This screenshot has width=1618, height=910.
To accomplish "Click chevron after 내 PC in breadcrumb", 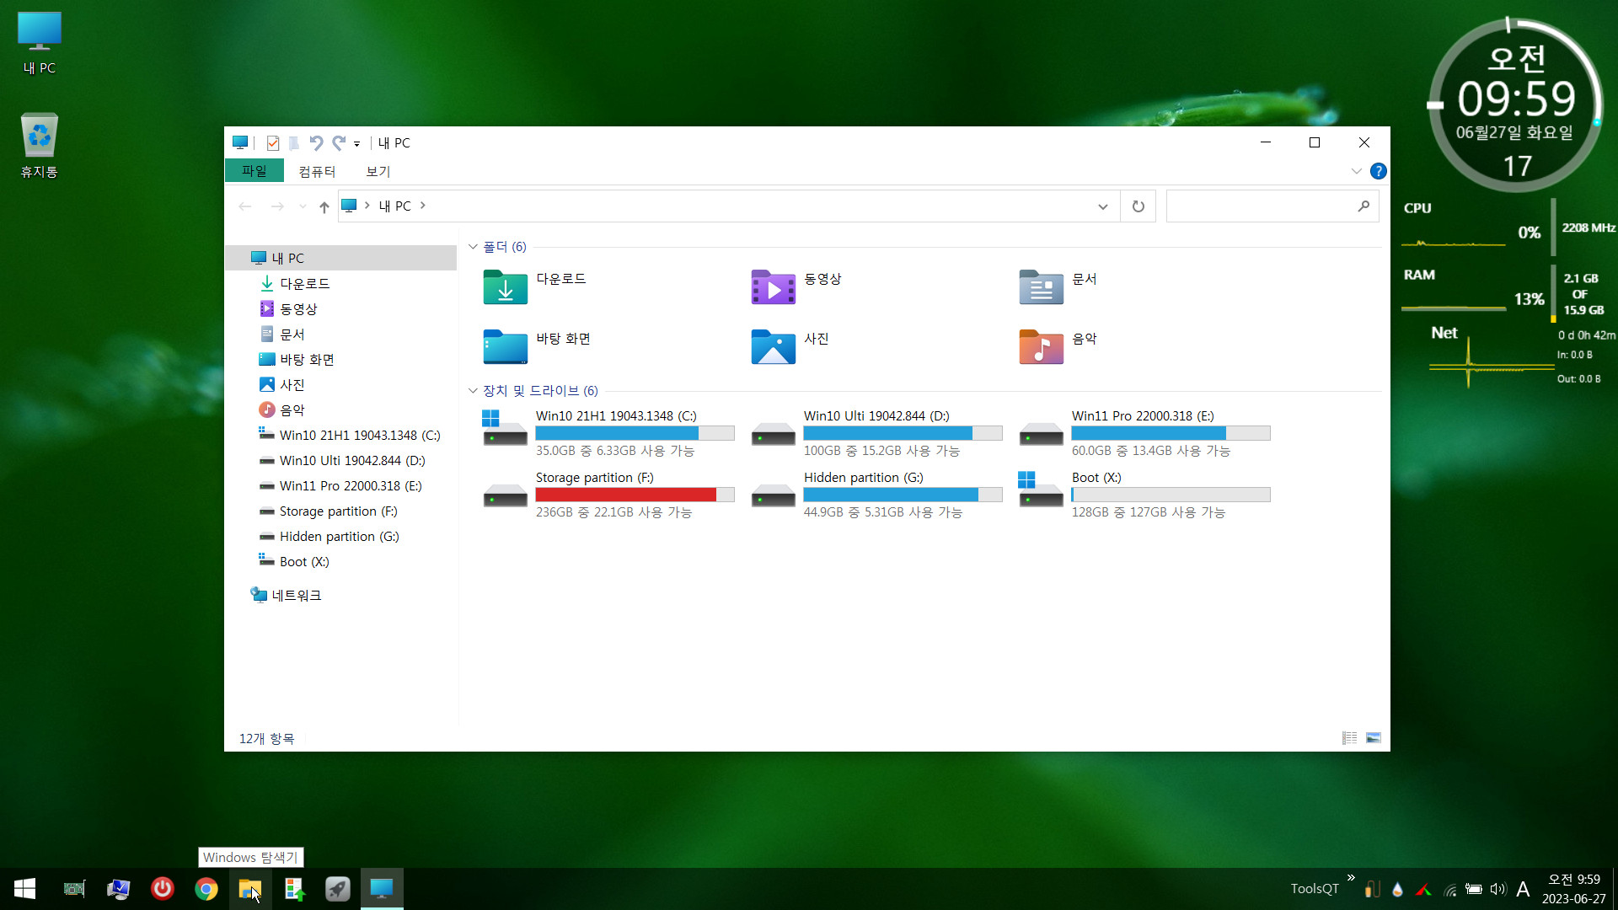I will (423, 206).
